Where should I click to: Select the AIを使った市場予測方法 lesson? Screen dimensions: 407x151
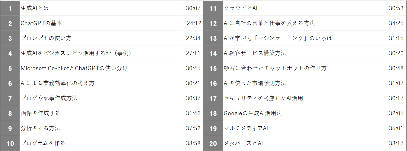pos(255,83)
